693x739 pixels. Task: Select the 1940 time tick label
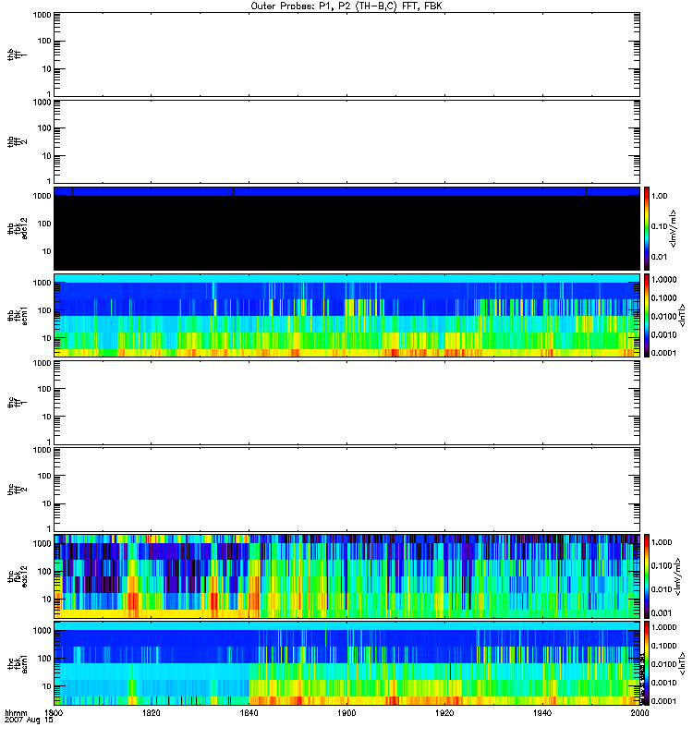tap(542, 714)
